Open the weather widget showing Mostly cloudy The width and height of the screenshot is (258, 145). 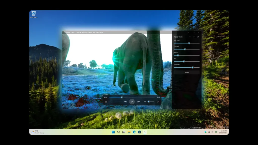(38, 132)
